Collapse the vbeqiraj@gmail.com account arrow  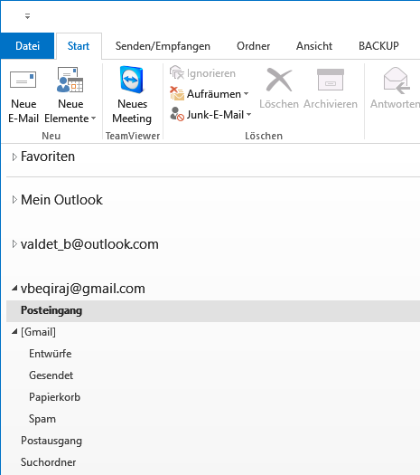click(x=14, y=289)
